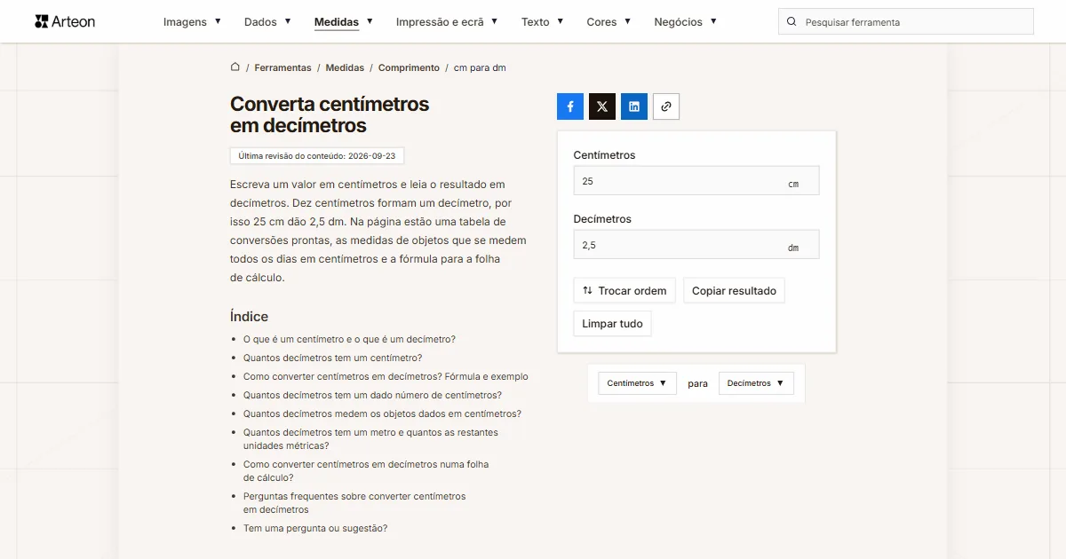The width and height of the screenshot is (1066, 559).
Task: Open the Arteon logo home link
Action: pos(65,21)
